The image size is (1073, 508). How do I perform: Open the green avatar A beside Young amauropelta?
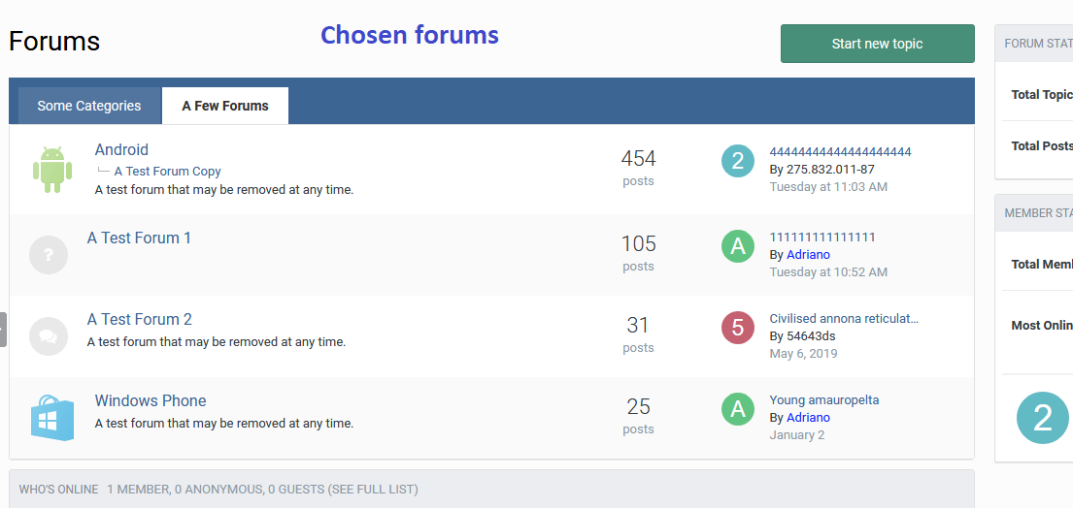(x=738, y=409)
